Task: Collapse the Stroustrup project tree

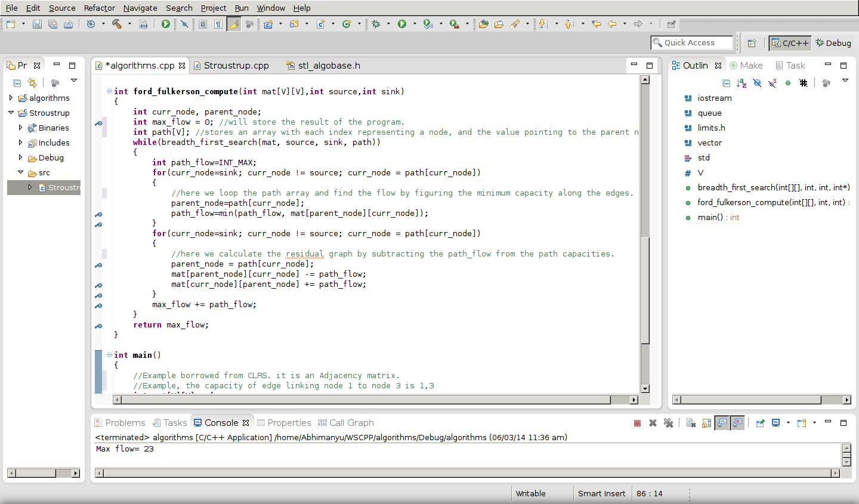Action: point(11,113)
